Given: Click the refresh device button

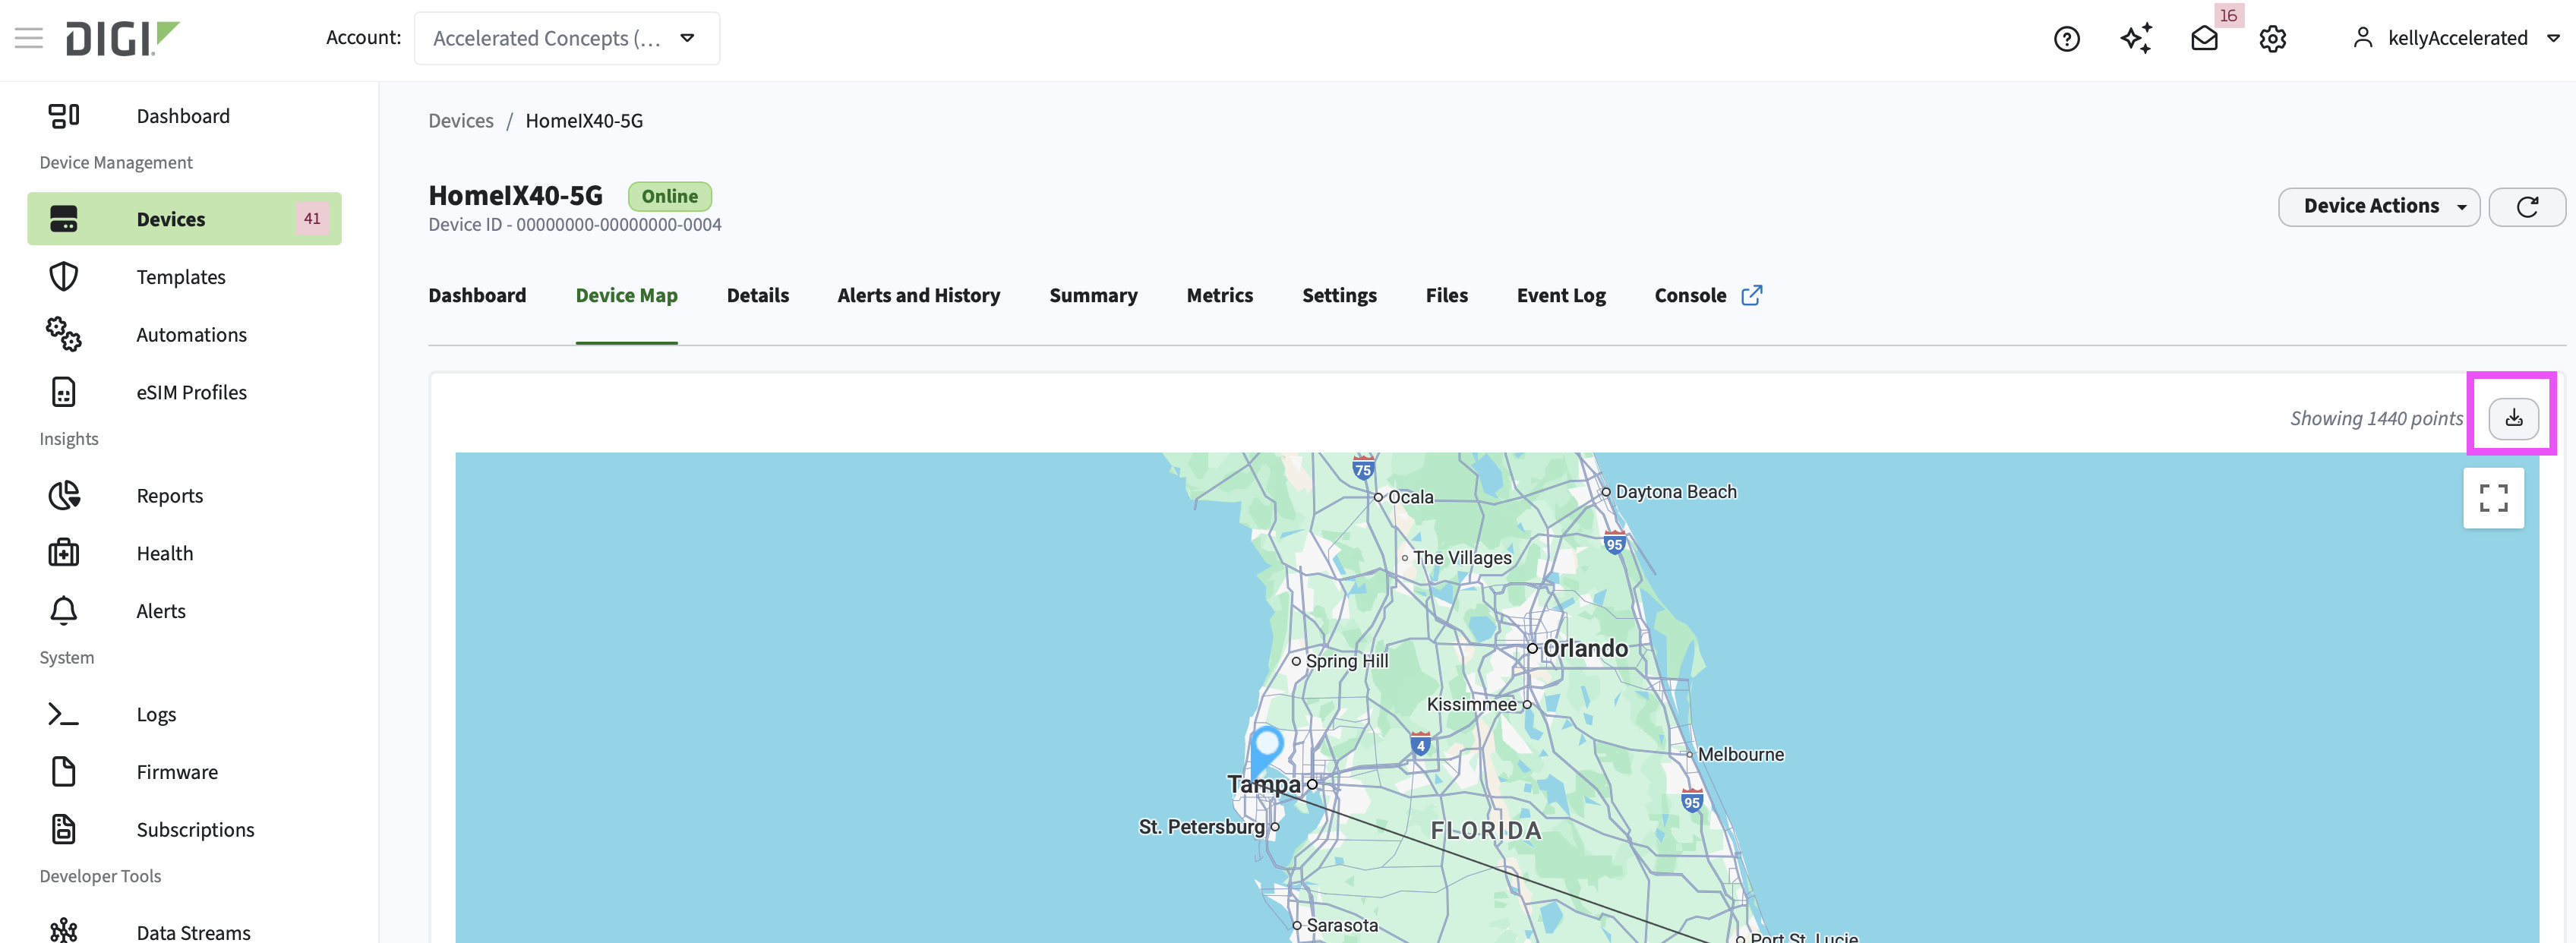Looking at the screenshot, I should coord(2526,207).
